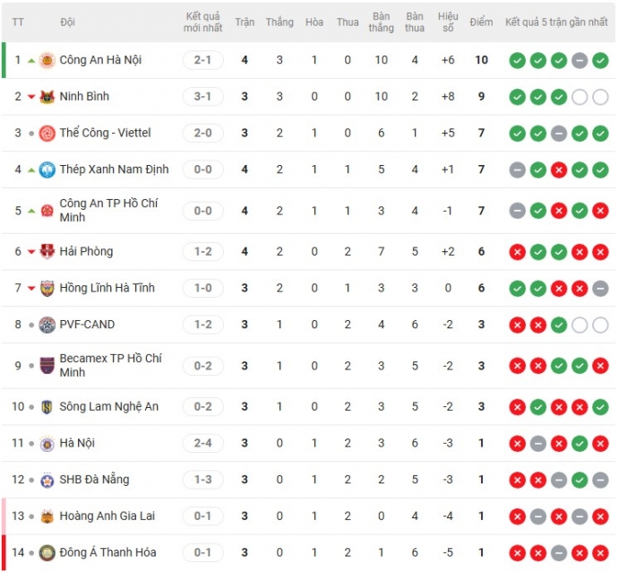Image resolution: width=627 pixels, height=573 pixels.
Task: Select the SHB Đà Nẵng logo
Action: pyautogui.click(x=47, y=480)
